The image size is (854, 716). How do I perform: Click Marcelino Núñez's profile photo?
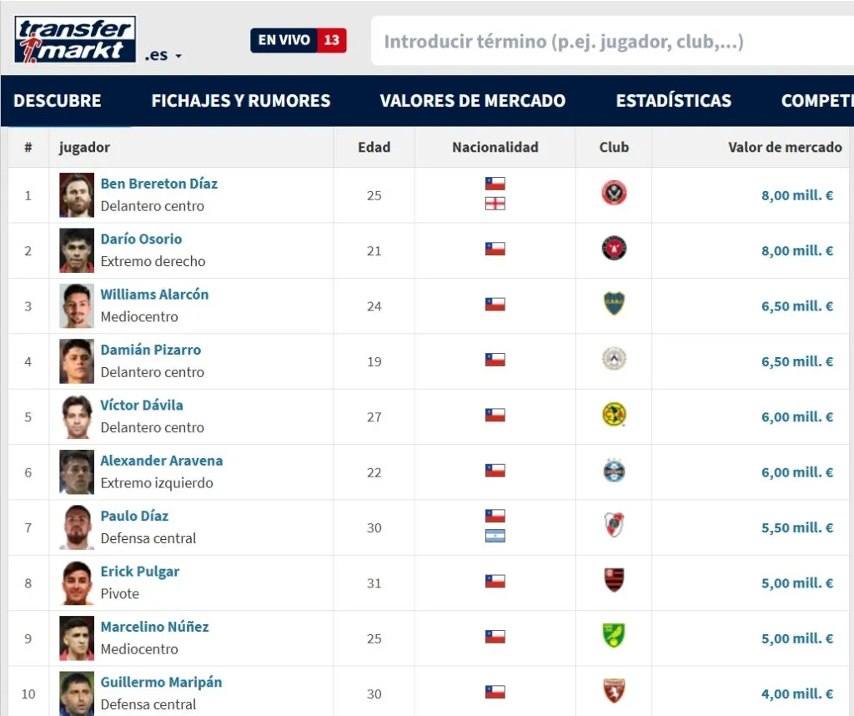click(76, 638)
